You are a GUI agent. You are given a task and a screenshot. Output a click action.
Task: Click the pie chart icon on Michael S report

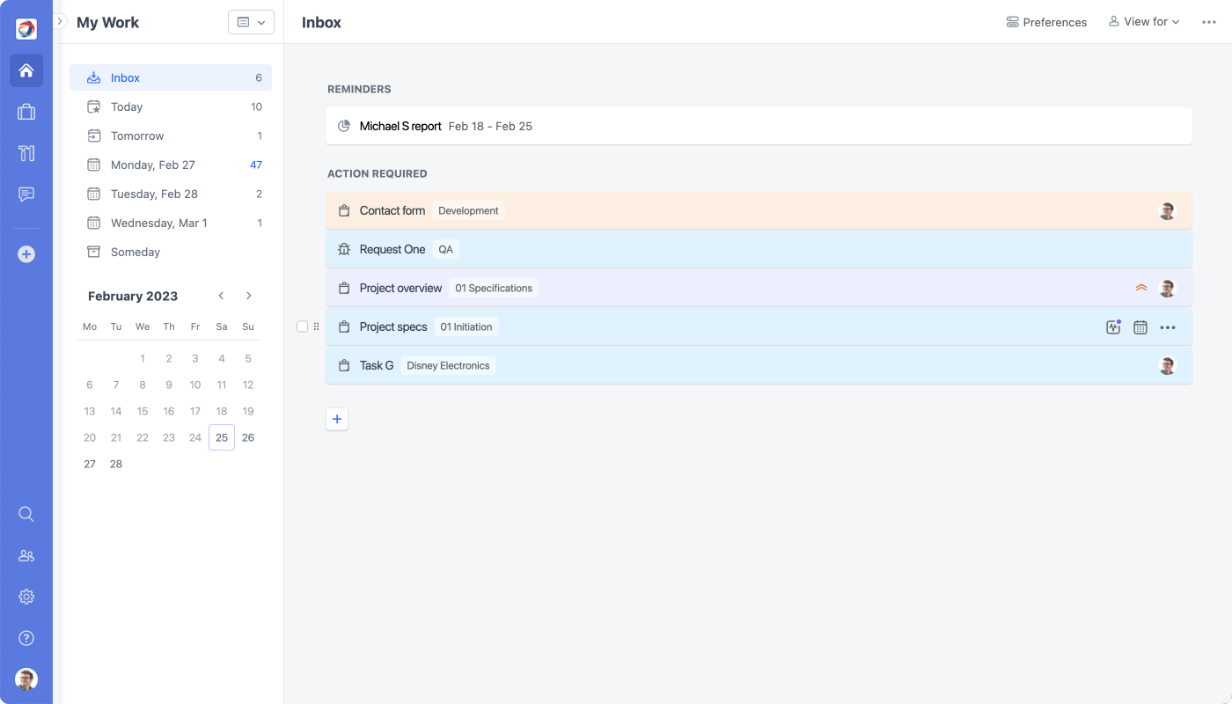pos(344,126)
